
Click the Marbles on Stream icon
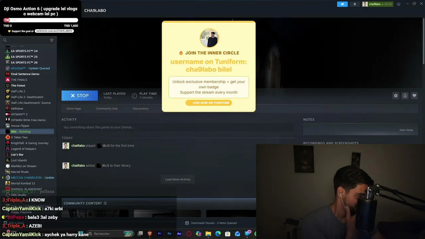(x=8, y=166)
